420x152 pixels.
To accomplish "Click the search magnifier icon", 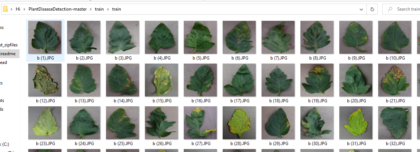I will pos(390,9).
